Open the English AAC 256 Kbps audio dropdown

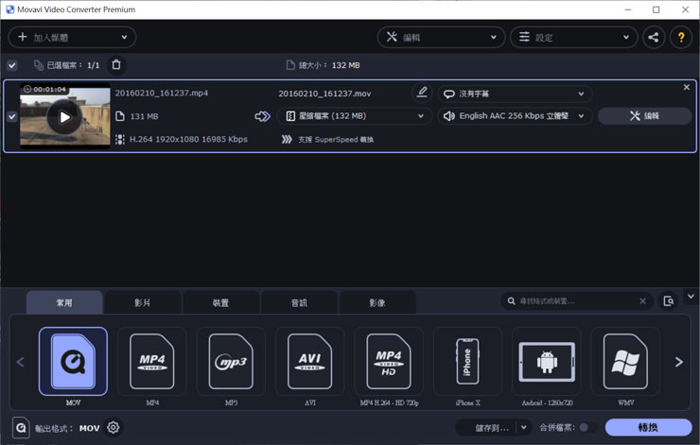[x=515, y=116]
